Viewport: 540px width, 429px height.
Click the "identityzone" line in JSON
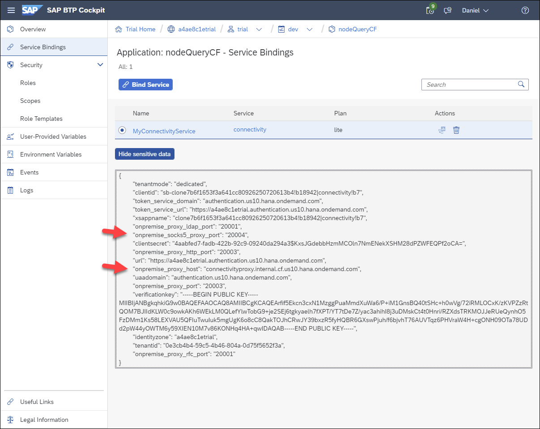(175, 337)
